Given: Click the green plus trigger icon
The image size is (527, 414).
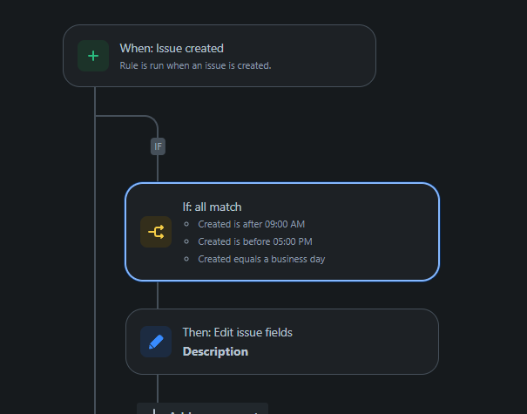Looking at the screenshot, I should tap(93, 56).
